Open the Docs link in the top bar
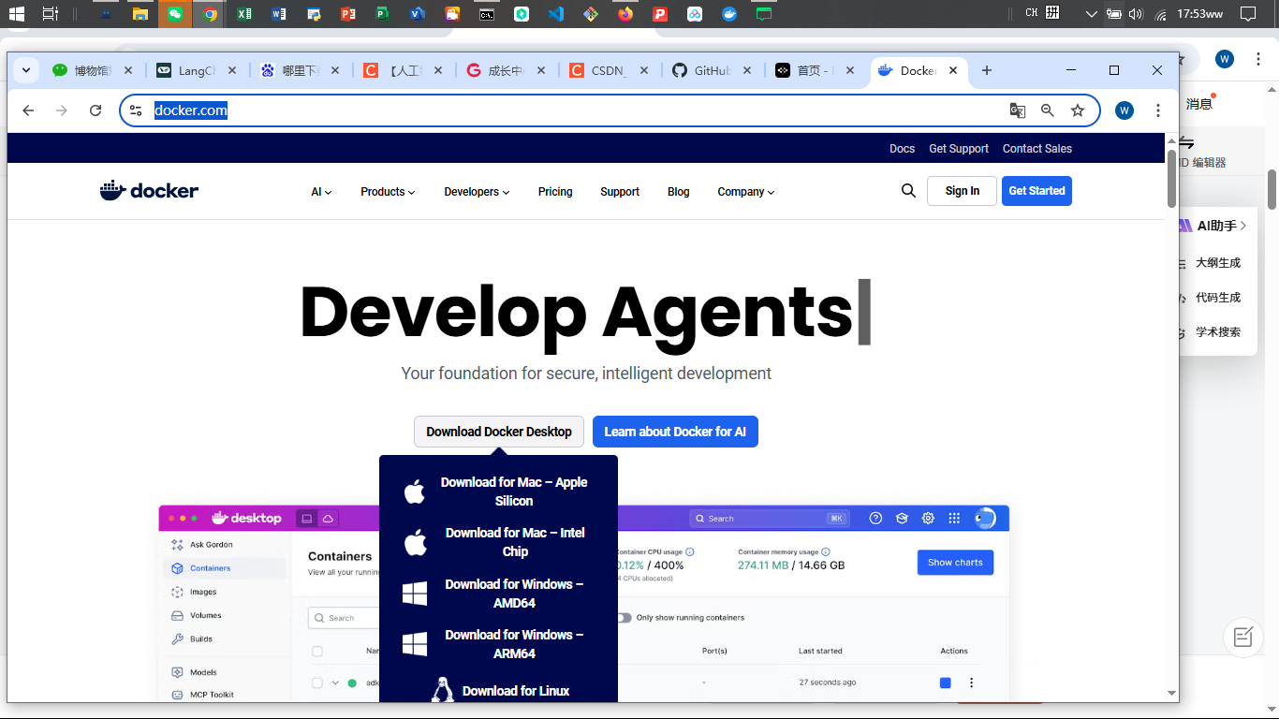Viewport: 1279px width, 719px height. click(903, 149)
